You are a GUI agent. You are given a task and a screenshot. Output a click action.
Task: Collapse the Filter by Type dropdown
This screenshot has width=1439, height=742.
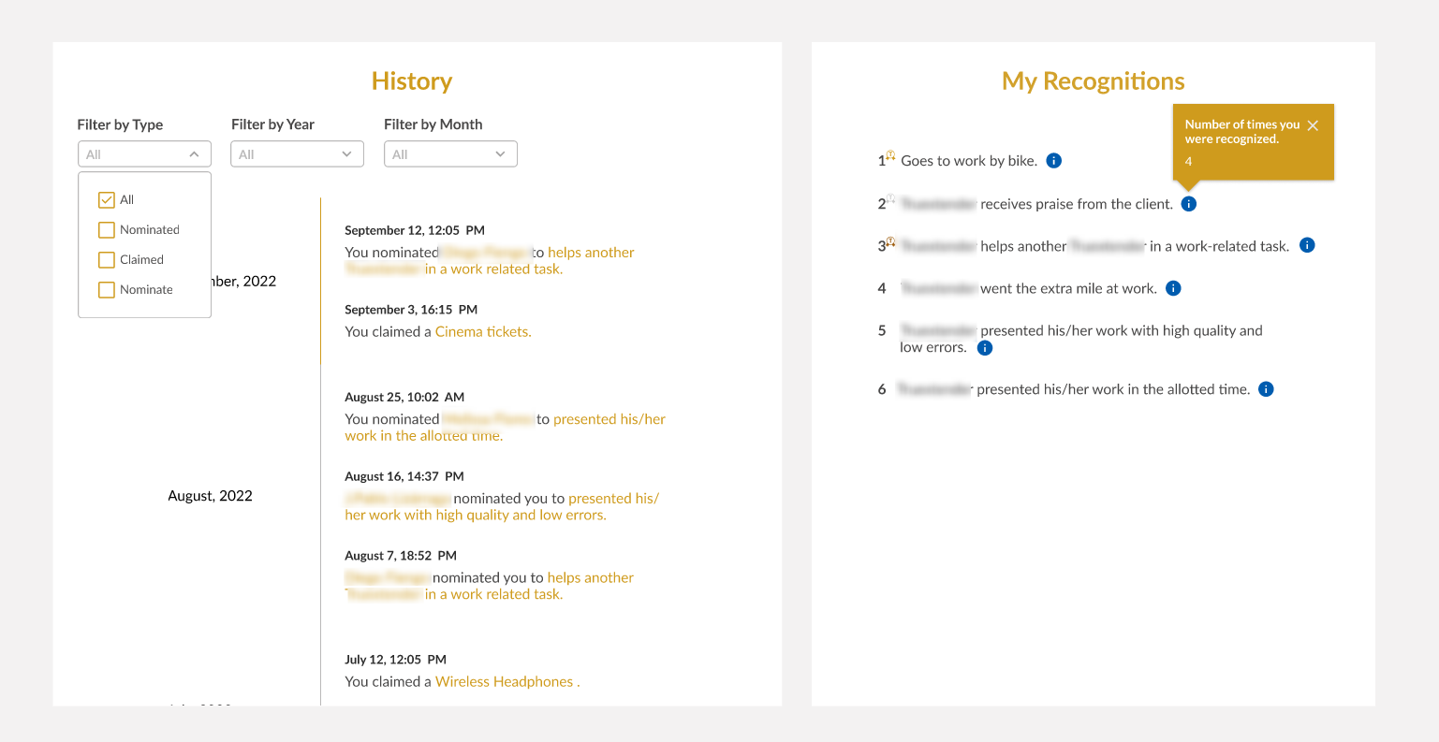point(144,154)
